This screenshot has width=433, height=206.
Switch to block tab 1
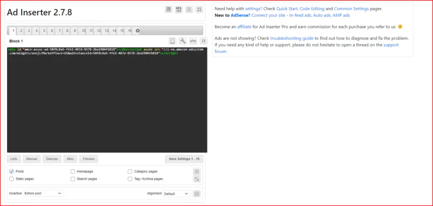coord(13,31)
